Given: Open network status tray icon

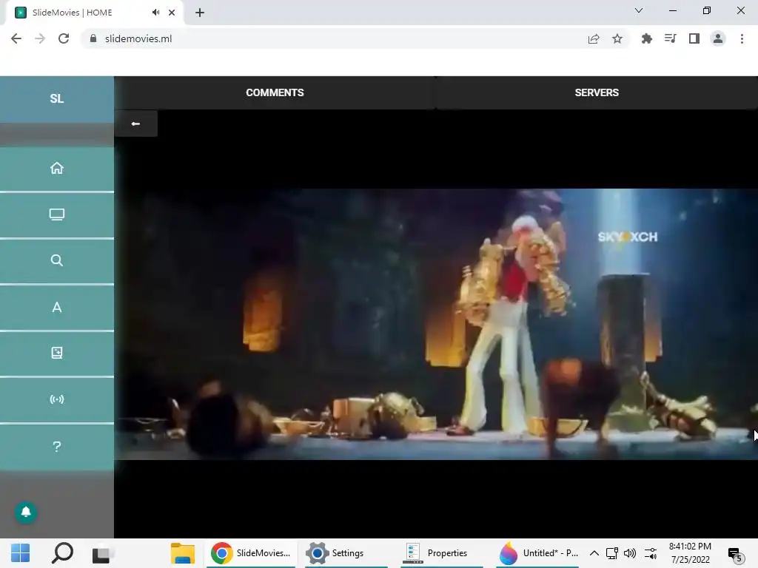Looking at the screenshot, I should click(612, 553).
